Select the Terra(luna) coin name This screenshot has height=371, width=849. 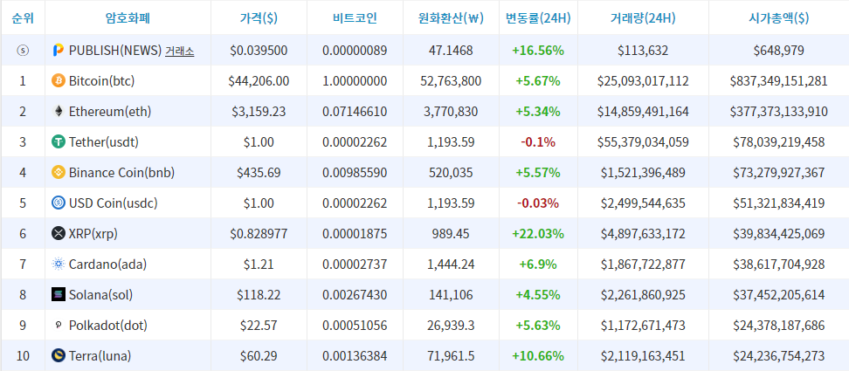click(x=100, y=356)
